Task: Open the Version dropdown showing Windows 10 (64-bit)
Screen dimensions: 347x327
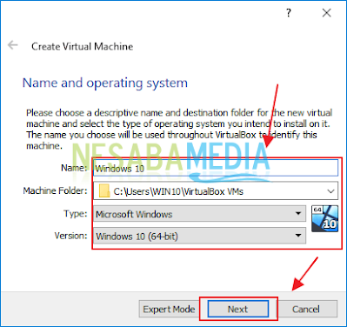Action: point(199,236)
